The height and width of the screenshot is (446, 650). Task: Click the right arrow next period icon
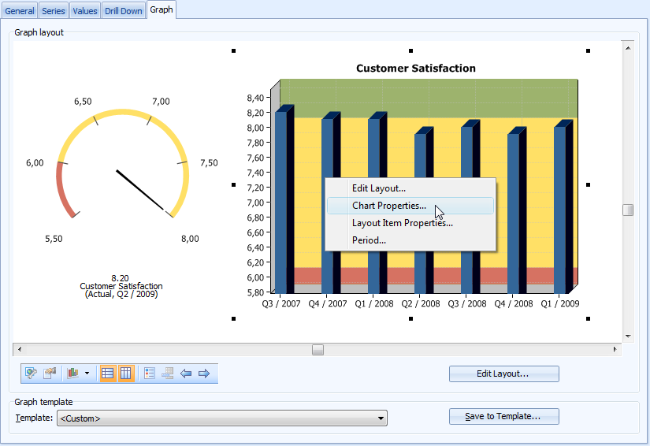(x=203, y=374)
